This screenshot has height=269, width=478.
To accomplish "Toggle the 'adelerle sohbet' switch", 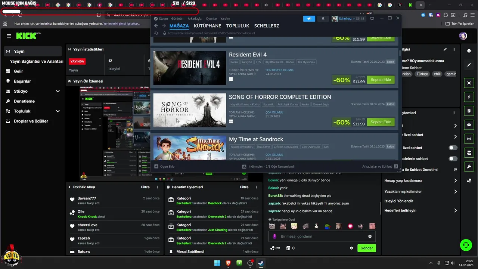I will (x=453, y=159).
